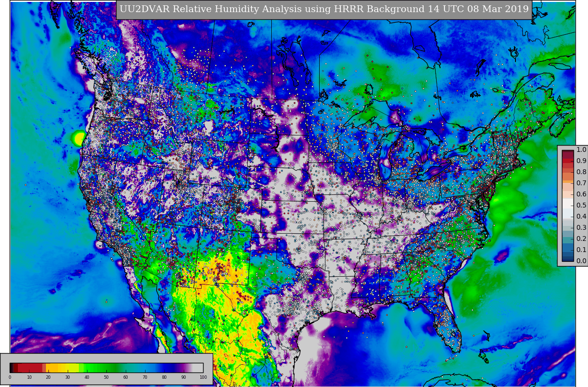Pick the bright green segment of the bottom colorbar
The height and width of the screenshot is (387, 588).
pyautogui.click(x=90, y=368)
